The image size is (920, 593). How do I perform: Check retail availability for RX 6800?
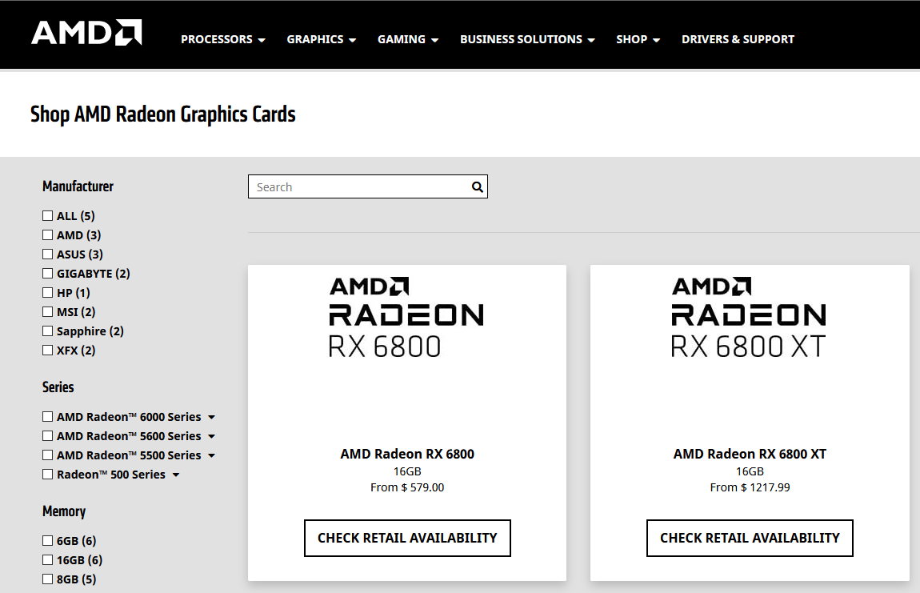tap(407, 538)
